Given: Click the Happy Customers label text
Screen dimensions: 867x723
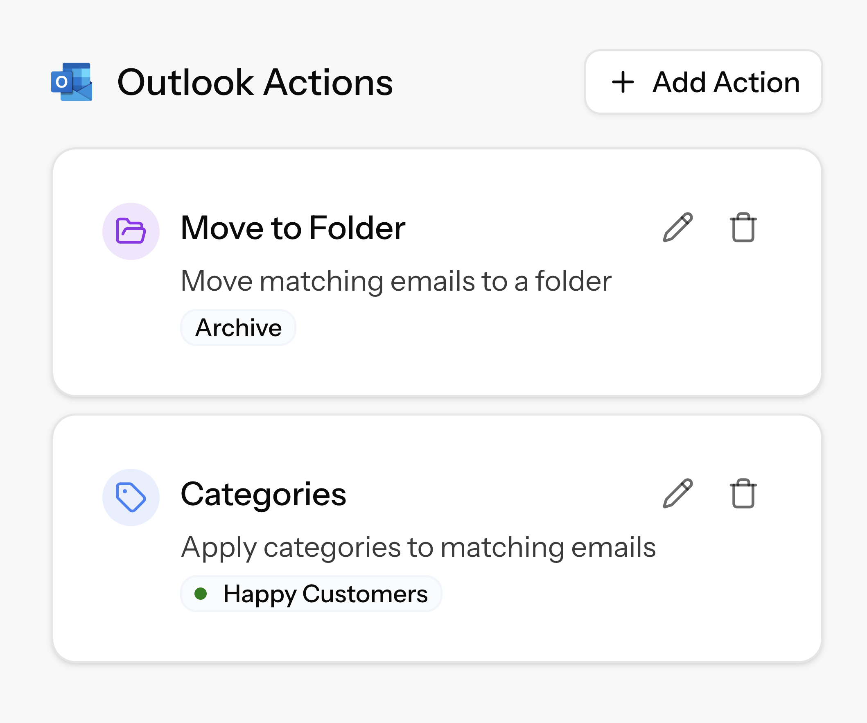Looking at the screenshot, I should tap(325, 594).
